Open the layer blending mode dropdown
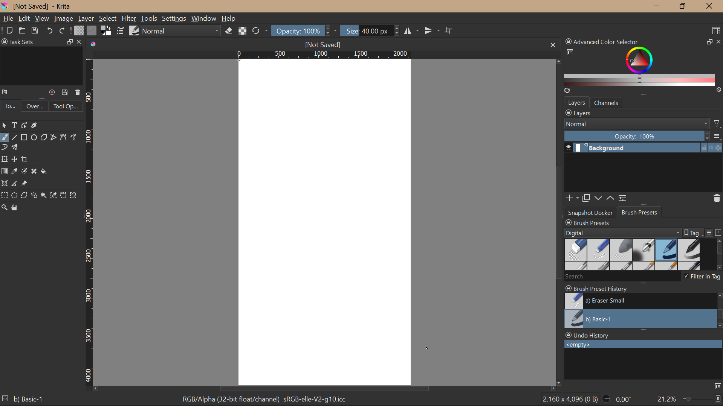723x406 pixels. point(636,124)
